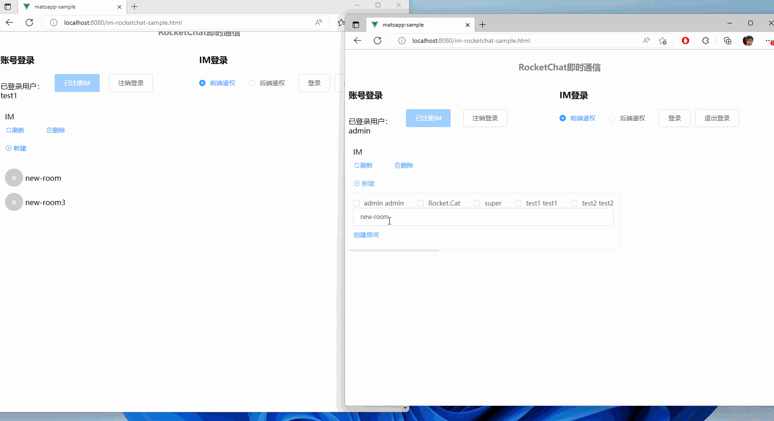Focus the room name input containing new-room
The height and width of the screenshot is (421, 774).
click(x=483, y=217)
